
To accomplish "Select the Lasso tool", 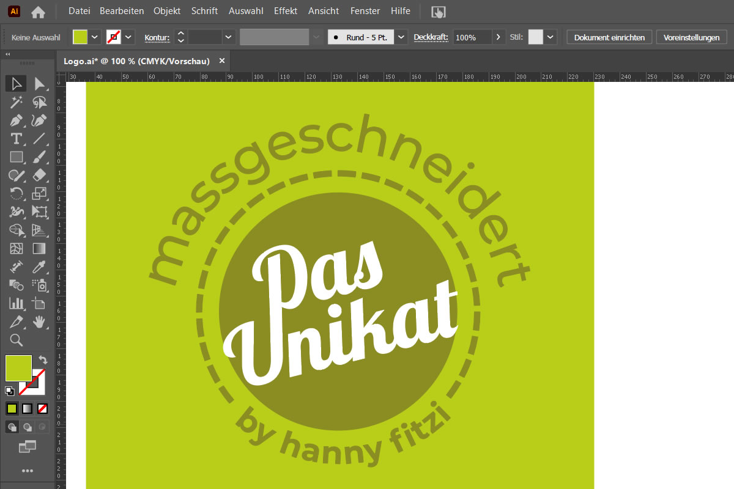I will 40,102.
